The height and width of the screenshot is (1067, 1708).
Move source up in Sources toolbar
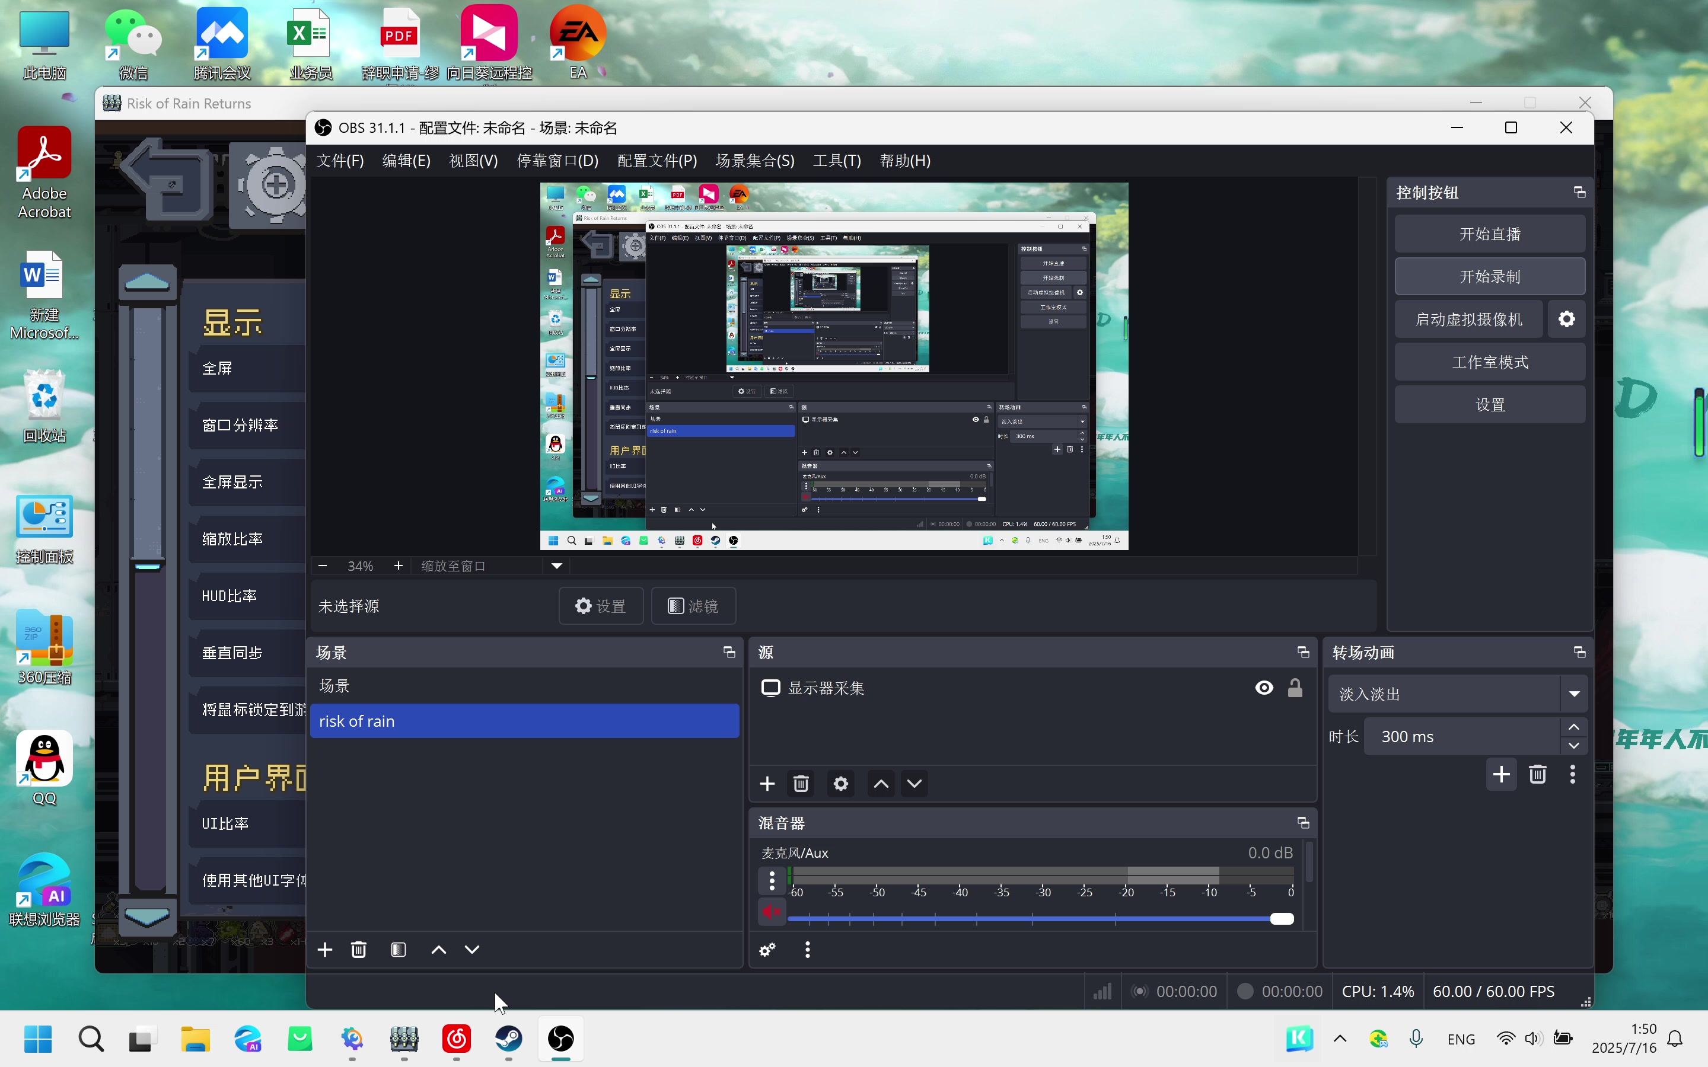pyautogui.click(x=881, y=784)
